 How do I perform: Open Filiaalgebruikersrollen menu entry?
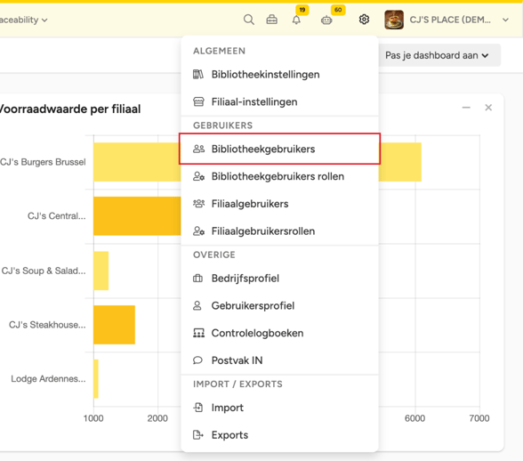[x=279, y=231]
